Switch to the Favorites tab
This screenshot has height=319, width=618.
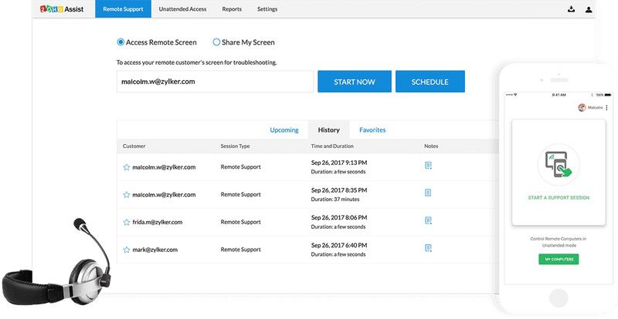tap(372, 130)
